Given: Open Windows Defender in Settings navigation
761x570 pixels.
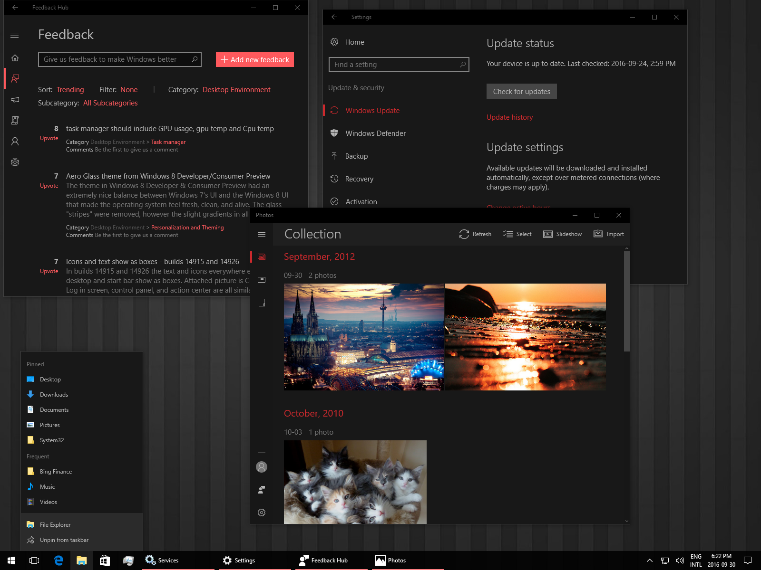Looking at the screenshot, I should pyautogui.click(x=375, y=133).
